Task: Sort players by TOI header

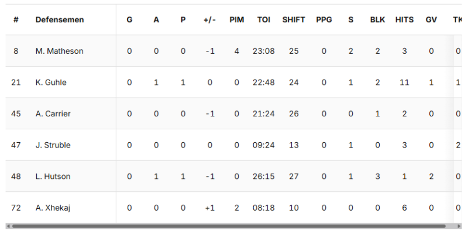Action: [x=264, y=20]
